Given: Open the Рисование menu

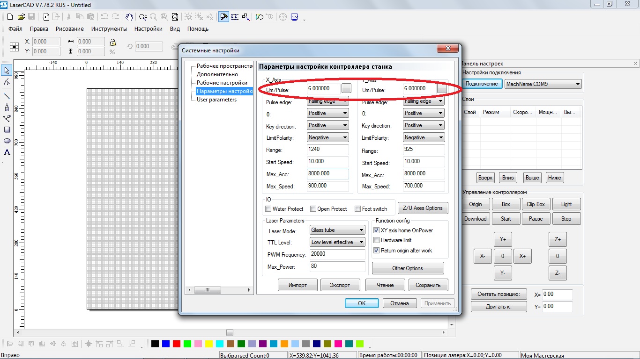Looking at the screenshot, I should coord(70,29).
